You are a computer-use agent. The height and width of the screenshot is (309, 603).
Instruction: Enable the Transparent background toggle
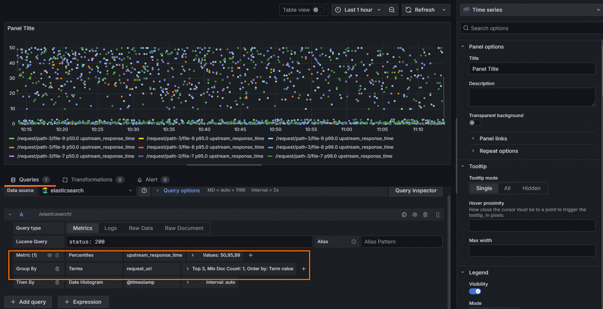click(475, 123)
